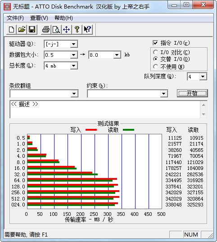Close the ATTO Disk Benchmark window

(x=203, y=5)
